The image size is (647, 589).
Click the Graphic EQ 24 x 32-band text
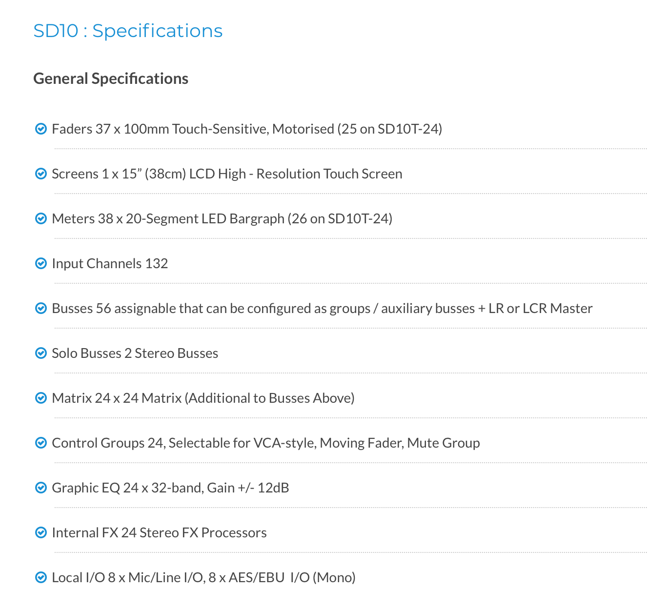(170, 488)
